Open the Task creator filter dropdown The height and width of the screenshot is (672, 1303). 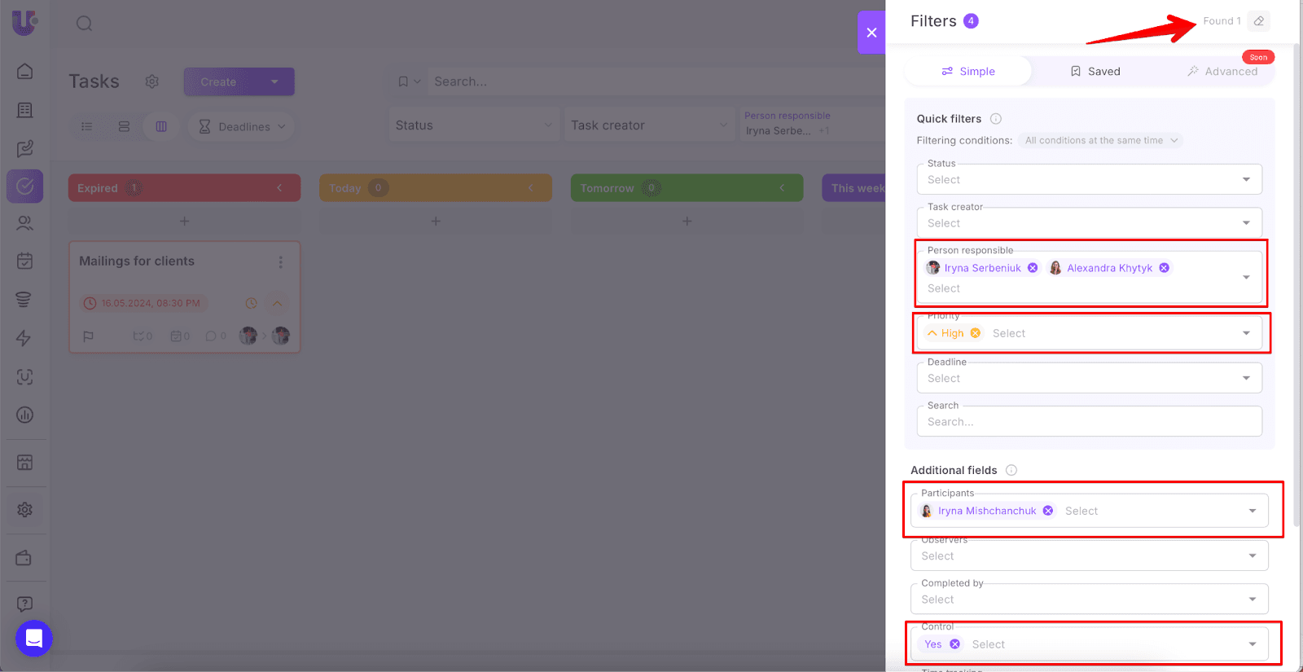(x=1089, y=223)
